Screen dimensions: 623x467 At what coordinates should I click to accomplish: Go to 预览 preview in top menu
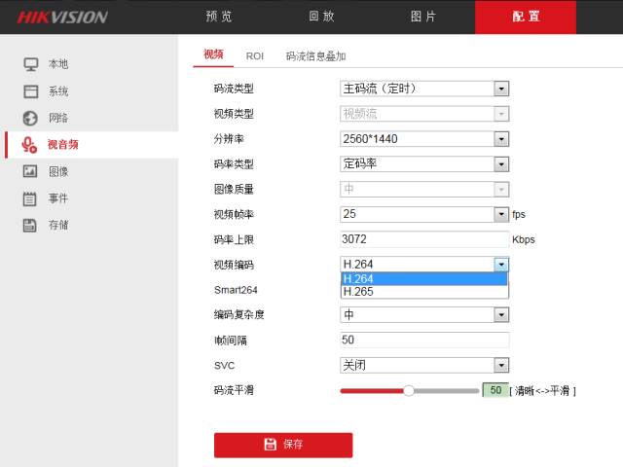pos(220,18)
